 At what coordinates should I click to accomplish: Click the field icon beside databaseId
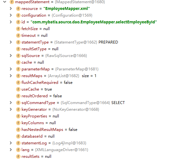(x=18, y=136)
